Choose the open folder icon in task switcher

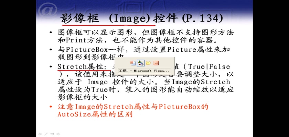click(x=148, y=63)
